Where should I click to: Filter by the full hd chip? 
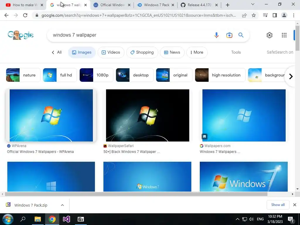pyautogui.click(x=60, y=75)
